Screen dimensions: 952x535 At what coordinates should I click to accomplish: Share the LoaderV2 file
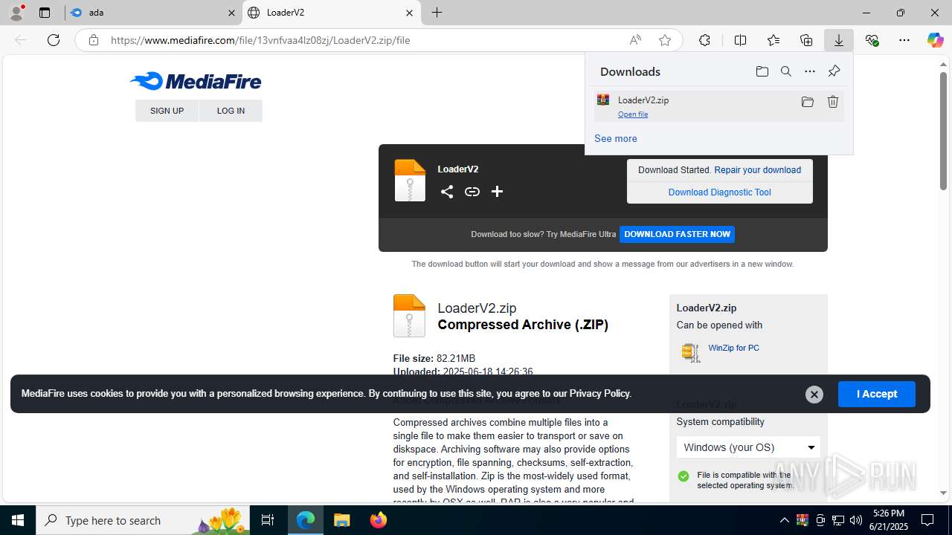(x=447, y=192)
